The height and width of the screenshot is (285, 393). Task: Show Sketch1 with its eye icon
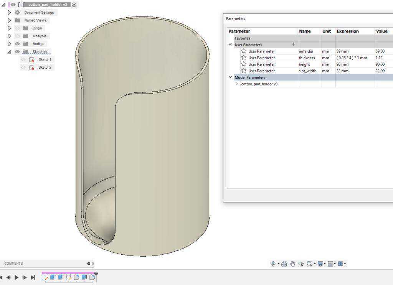23,59
